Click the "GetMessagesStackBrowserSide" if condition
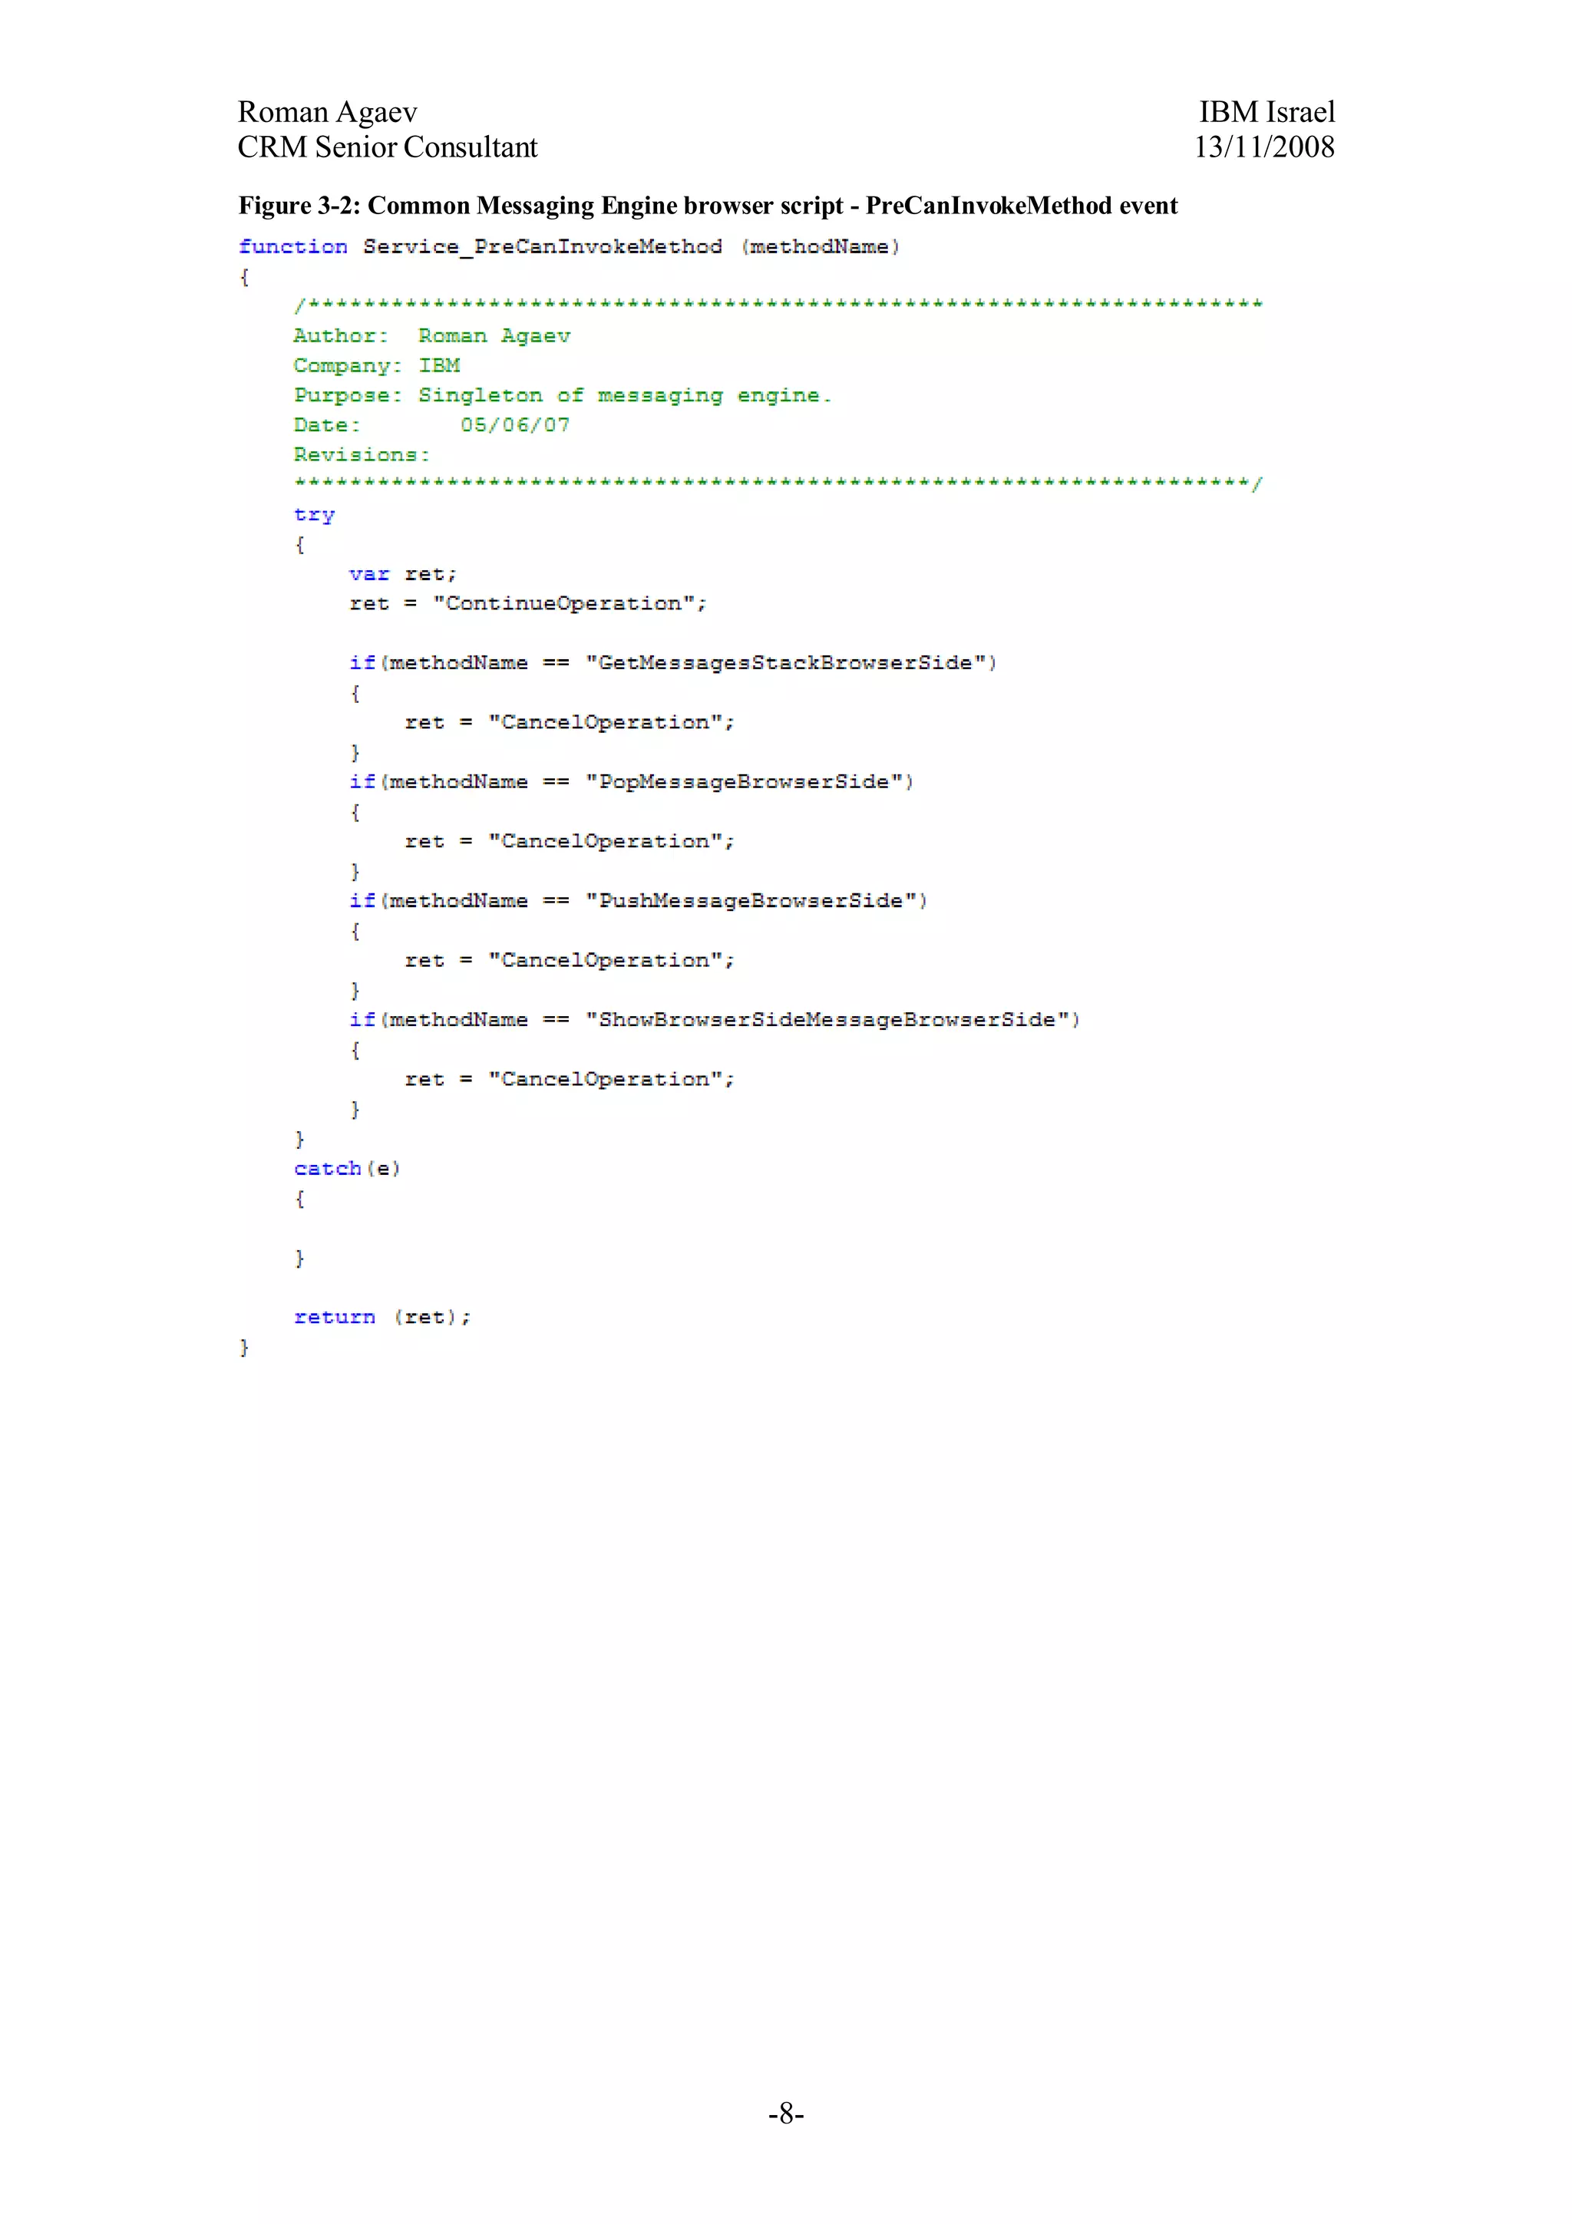 coord(673,664)
